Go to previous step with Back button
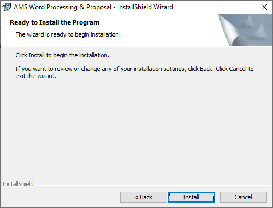The width and height of the screenshot is (273, 208). 144,197
